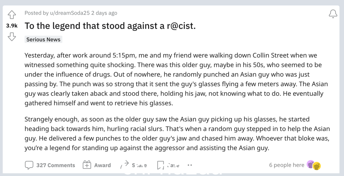Click the 3.9k vote score
The width and height of the screenshot is (344, 176).
coord(12,26)
